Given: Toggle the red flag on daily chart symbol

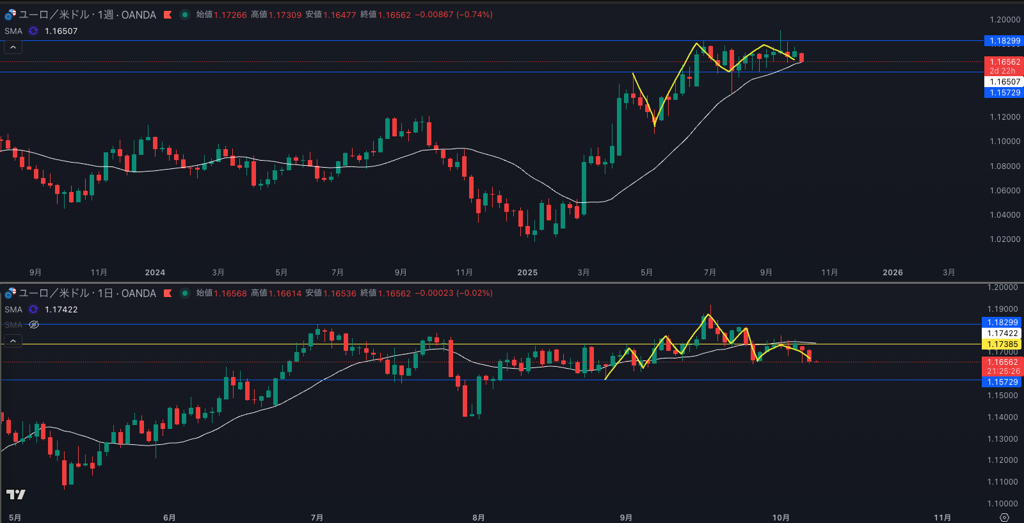Looking at the screenshot, I should tap(168, 293).
